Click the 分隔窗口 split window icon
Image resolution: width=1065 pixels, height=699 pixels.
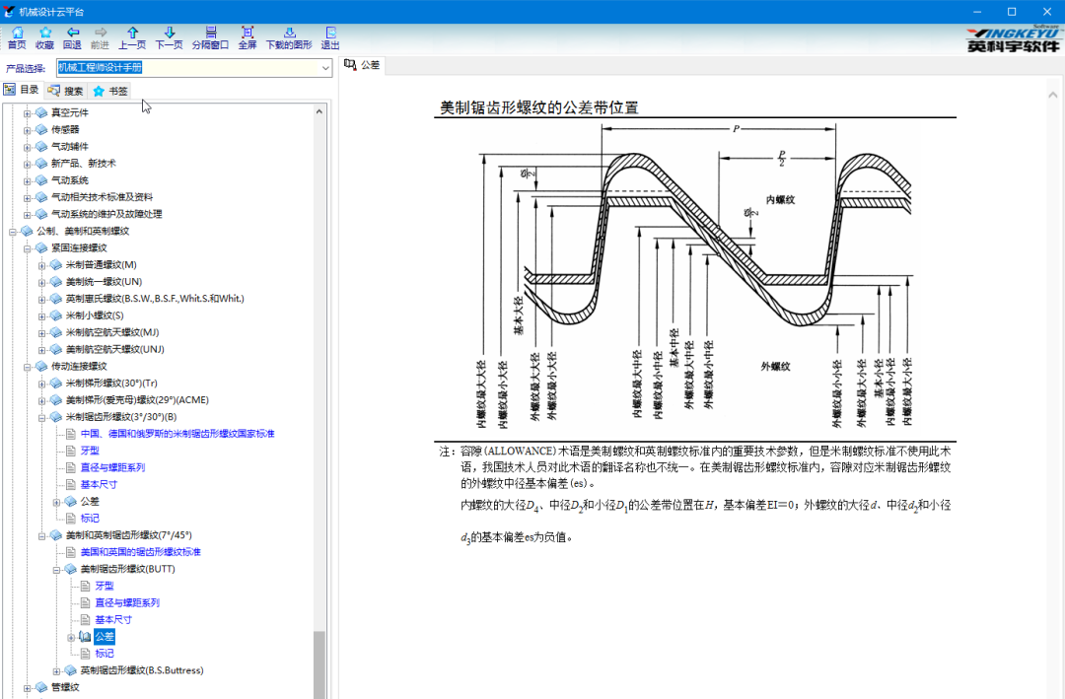coord(210,37)
